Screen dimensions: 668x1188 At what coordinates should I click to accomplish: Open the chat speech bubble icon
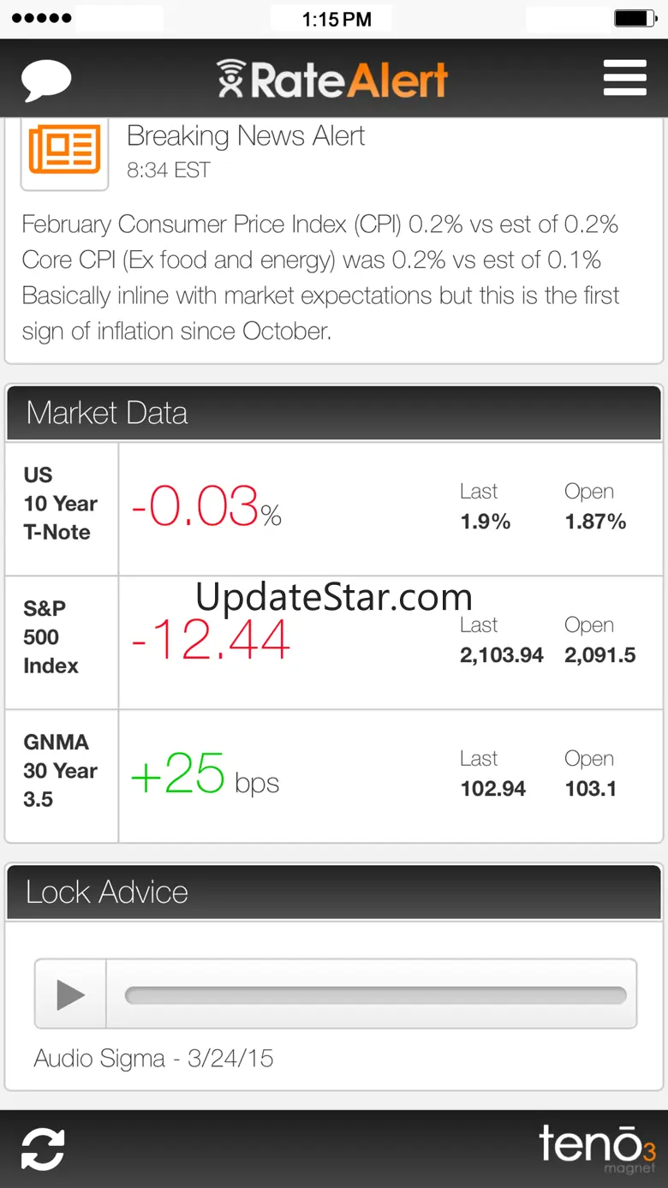(46, 80)
